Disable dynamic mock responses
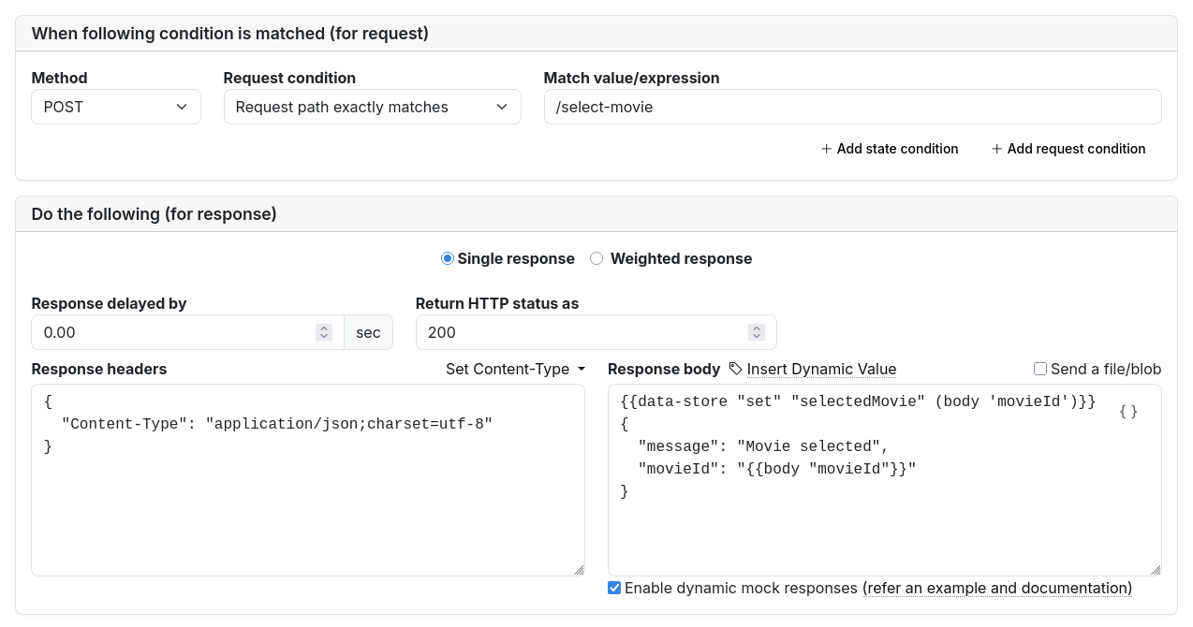Image resolution: width=1193 pixels, height=627 pixels. (x=613, y=587)
